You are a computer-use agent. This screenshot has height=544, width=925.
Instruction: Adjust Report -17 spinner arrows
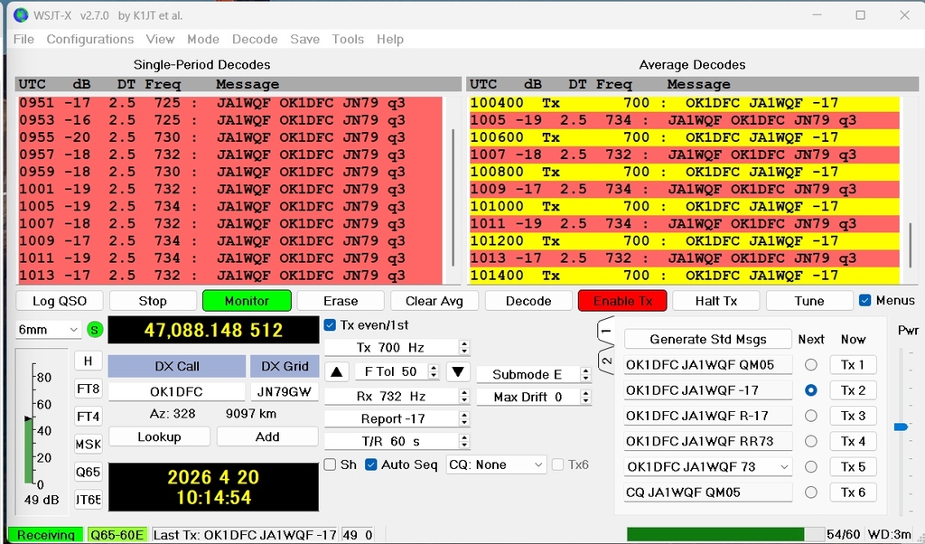pyautogui.click(x=464, y=418)
